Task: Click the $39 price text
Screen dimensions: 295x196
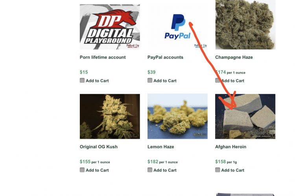Action: pyautogui.click(x=151, y=72)
